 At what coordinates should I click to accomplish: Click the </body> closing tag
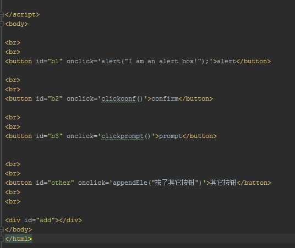pos(19,229)
